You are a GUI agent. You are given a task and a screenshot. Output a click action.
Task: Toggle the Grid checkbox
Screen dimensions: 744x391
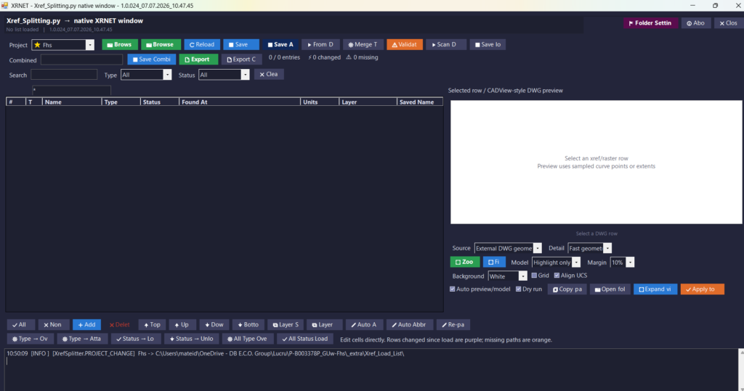[534, 276]
